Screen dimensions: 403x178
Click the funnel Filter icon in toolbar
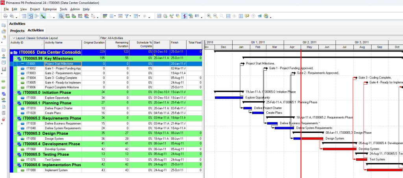click(127, 16)
